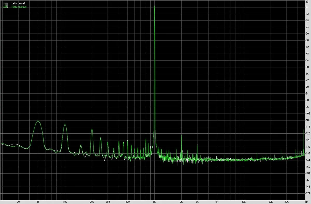The height and width of the screenshot is (204, 311).
Task: Click the dB unit label on amplitude axis
Action: pyautogui.click(x=307, y=2)
